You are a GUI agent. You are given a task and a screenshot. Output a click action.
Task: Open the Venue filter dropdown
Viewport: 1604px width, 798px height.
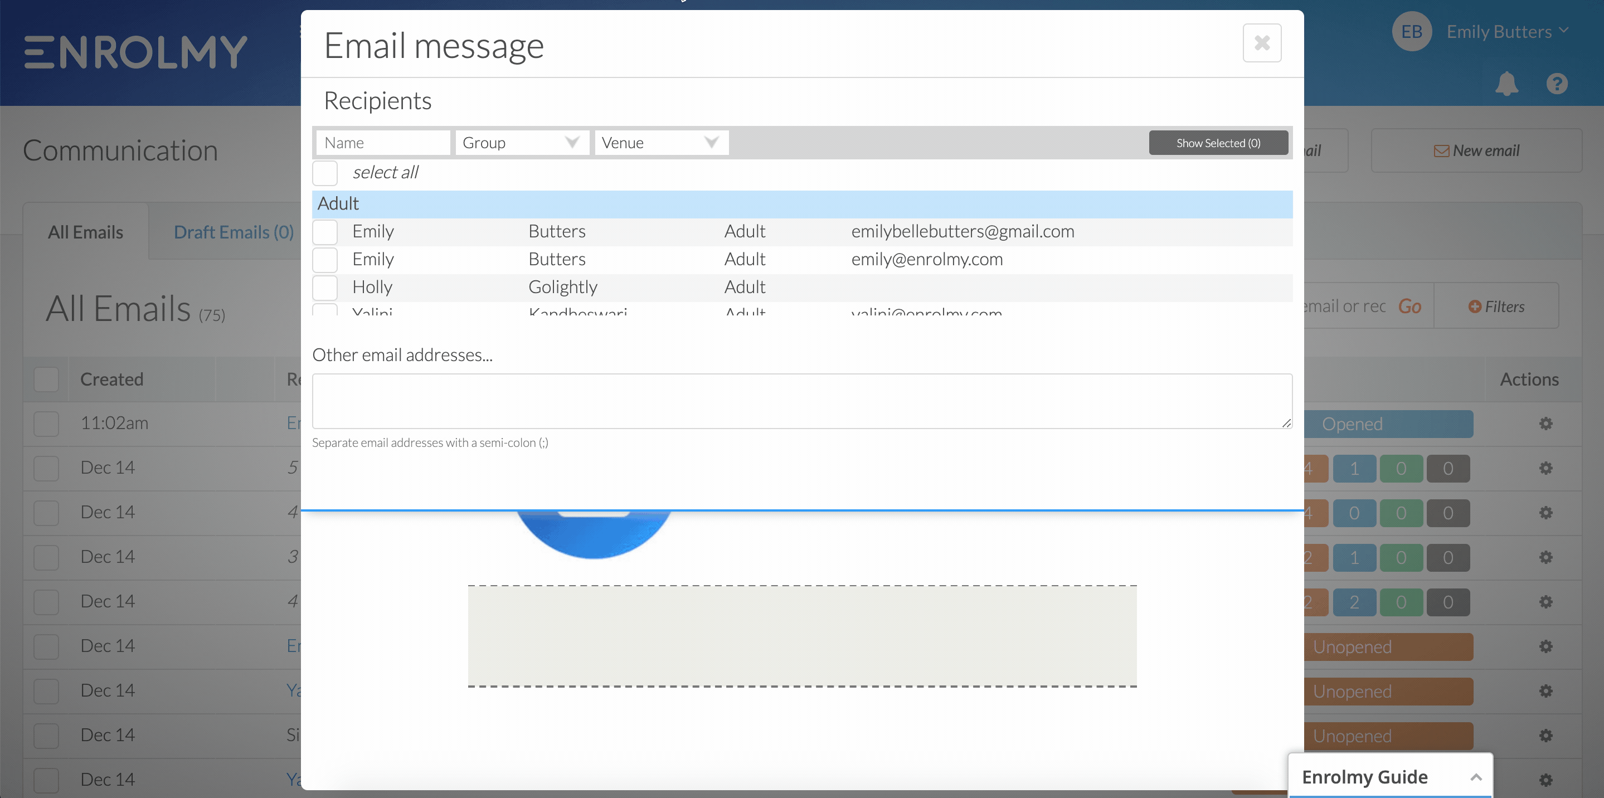(x=662, y=143)
